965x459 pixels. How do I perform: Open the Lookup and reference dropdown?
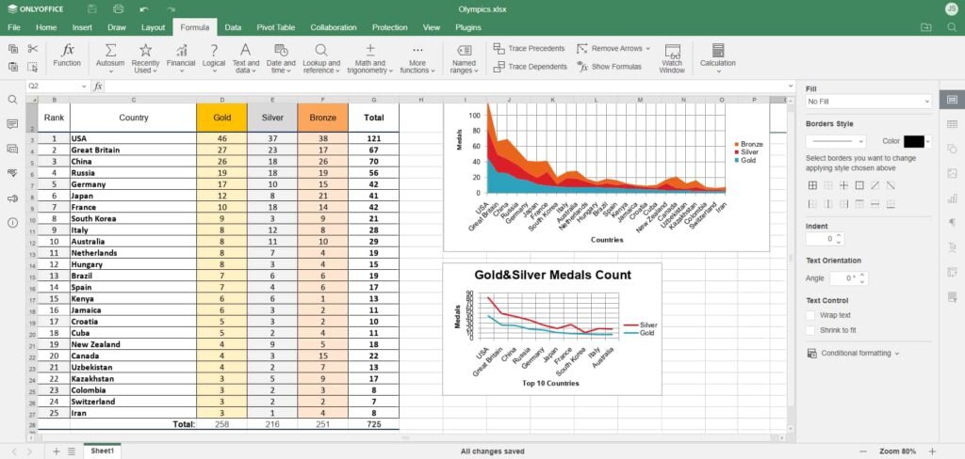[x=321, y=59]
